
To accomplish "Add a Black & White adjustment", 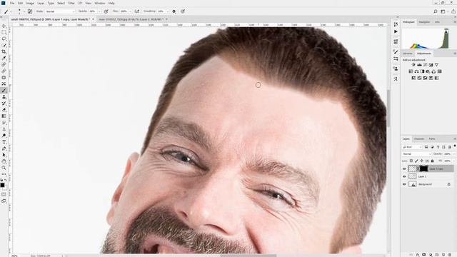I will 422,71.
